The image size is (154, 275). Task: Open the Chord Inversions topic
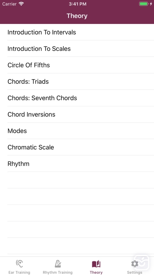click(x=77, y=114)
